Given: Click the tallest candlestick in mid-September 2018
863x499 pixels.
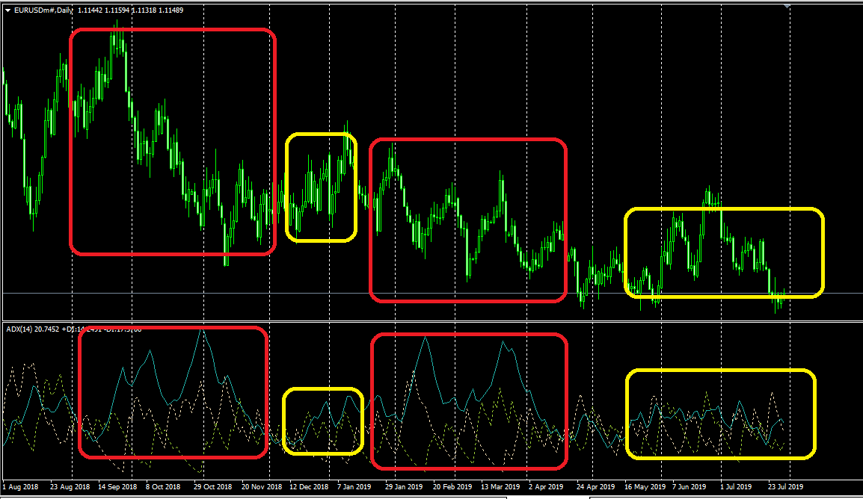Looking at the screenshot, I should coord(118,45).
